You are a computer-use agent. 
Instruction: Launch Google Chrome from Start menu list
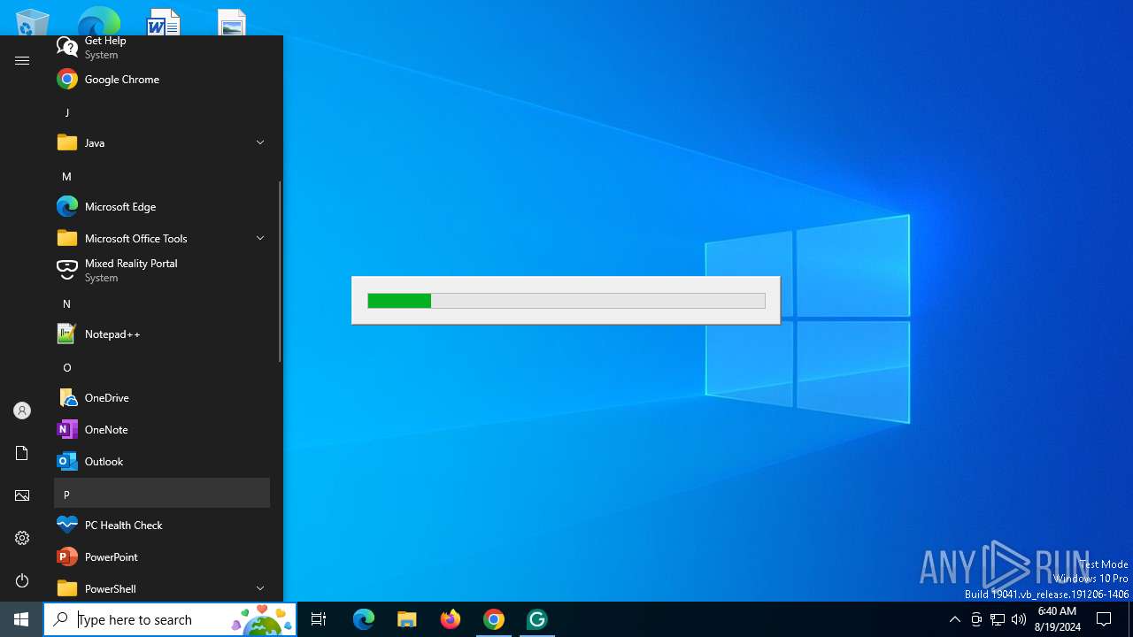coord(162,79)
